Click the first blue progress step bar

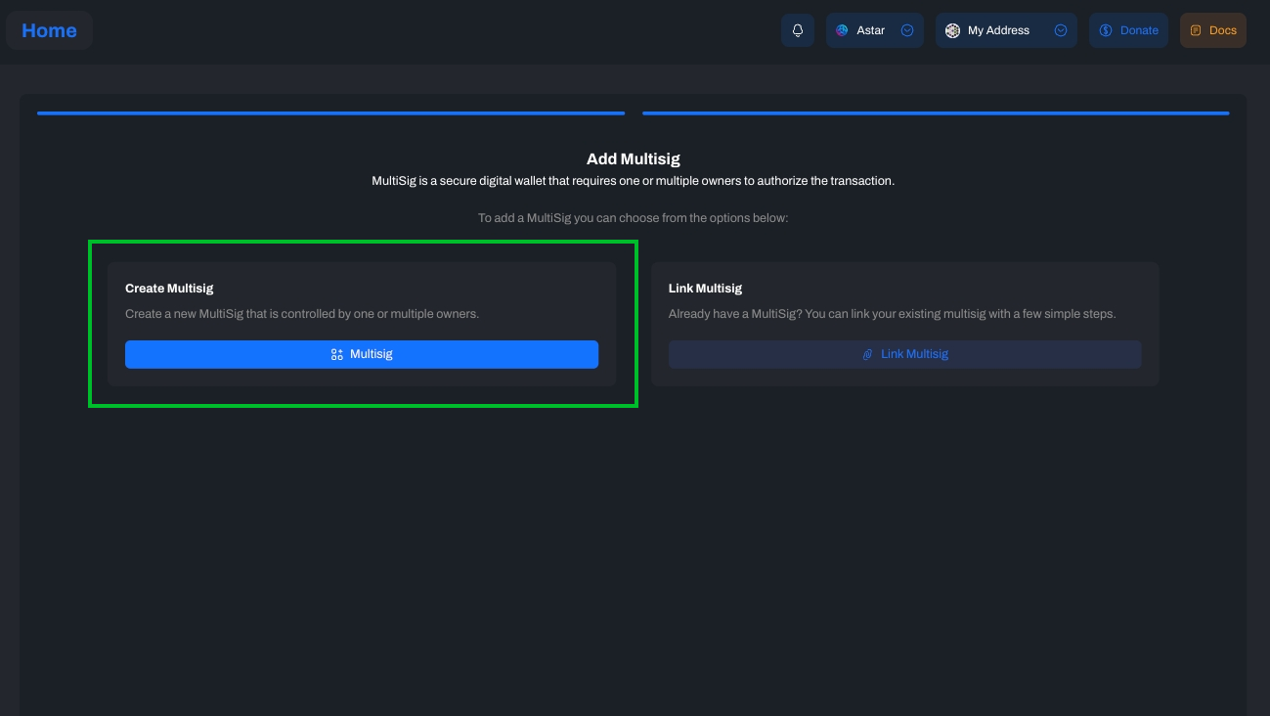(330, 113)
